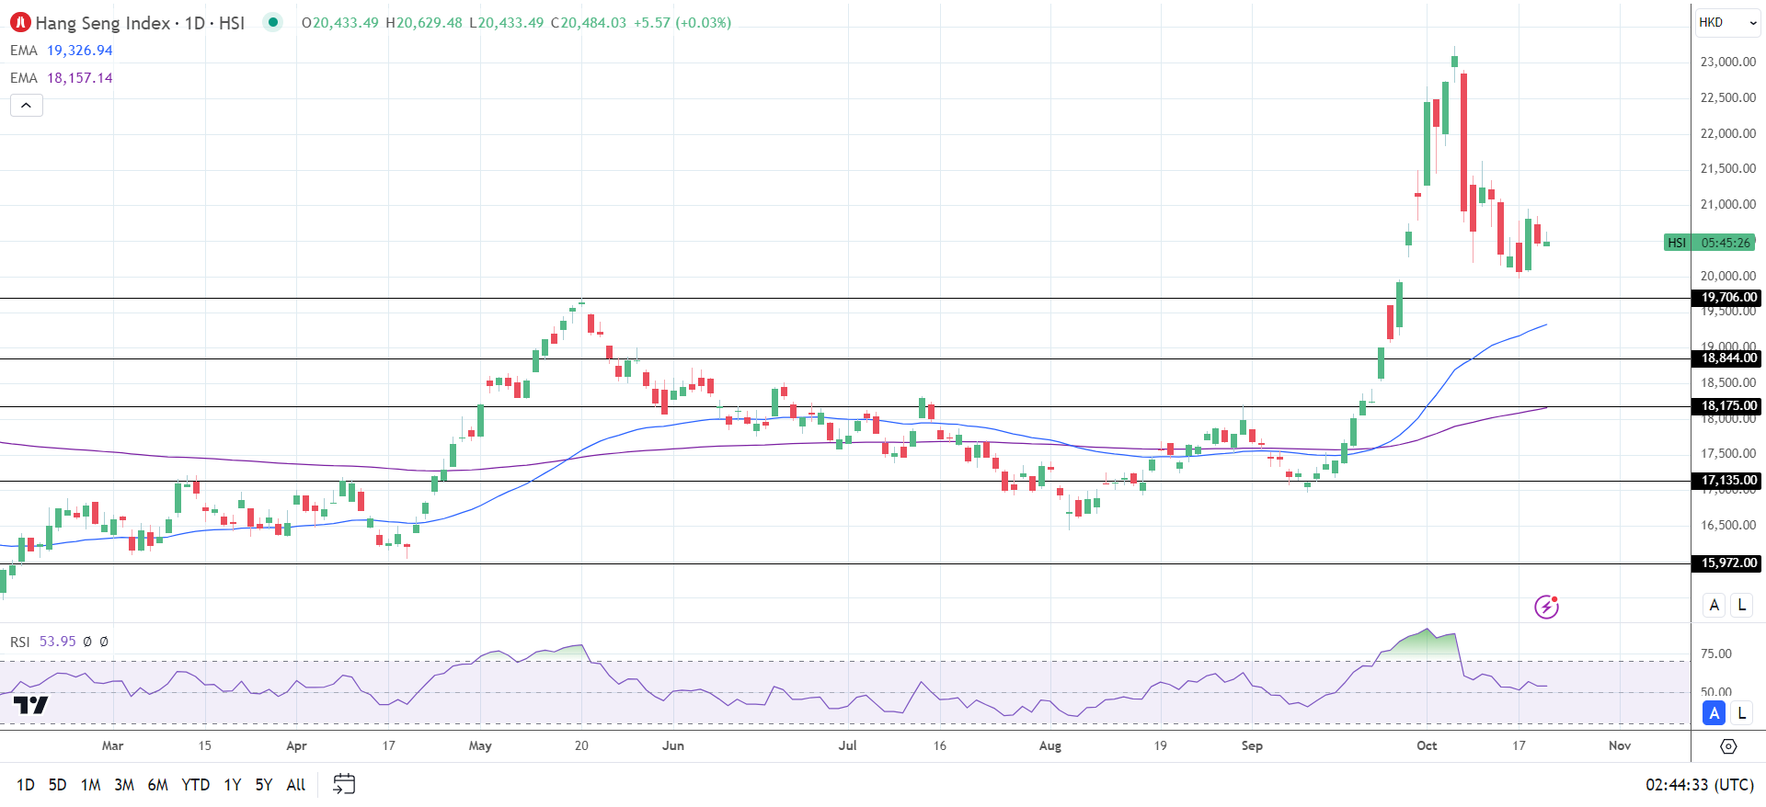Image resolution: width=1766 pixels, height=807 pixels.
Task: Select the 1Y time range
Action: point(233,785)
